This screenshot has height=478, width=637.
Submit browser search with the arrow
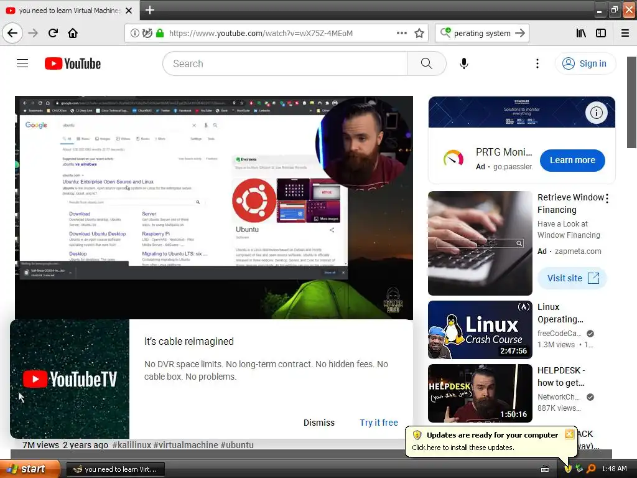coord(519,34)
